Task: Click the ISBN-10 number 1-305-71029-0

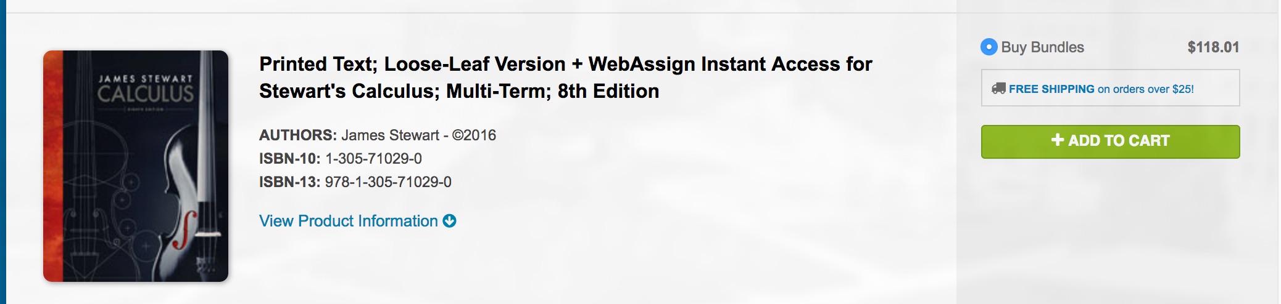Action: click(x=373, y=159)
